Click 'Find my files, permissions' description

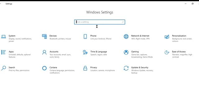click(x=19, y=71)
